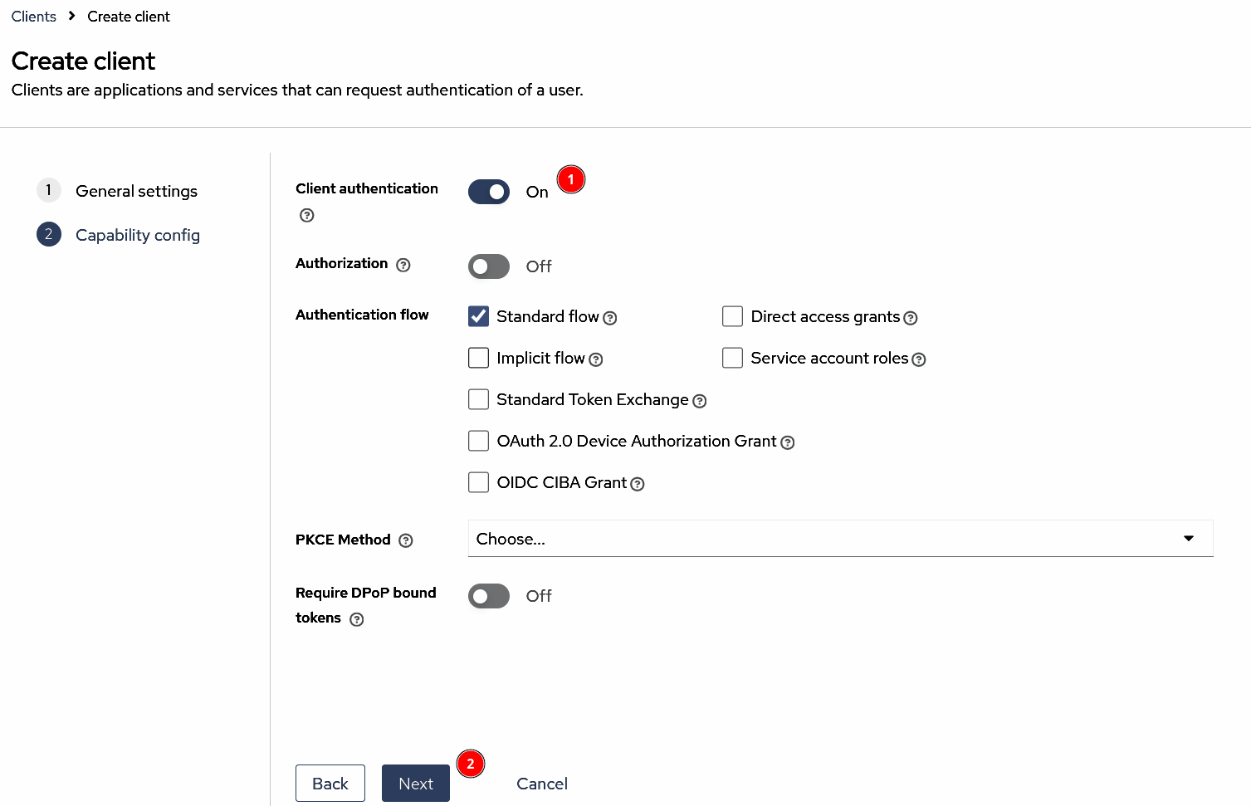1251x806 pixels.
Task: Check OAuth 2.0 Device Authorization Grant
Action: click(x=479, y=441)
